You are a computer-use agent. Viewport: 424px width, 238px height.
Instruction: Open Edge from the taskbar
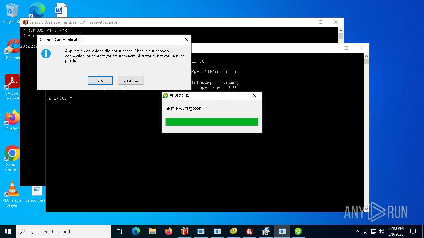click(136, 231)
